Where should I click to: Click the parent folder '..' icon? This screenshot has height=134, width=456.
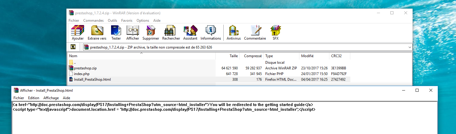pos(71,62)
